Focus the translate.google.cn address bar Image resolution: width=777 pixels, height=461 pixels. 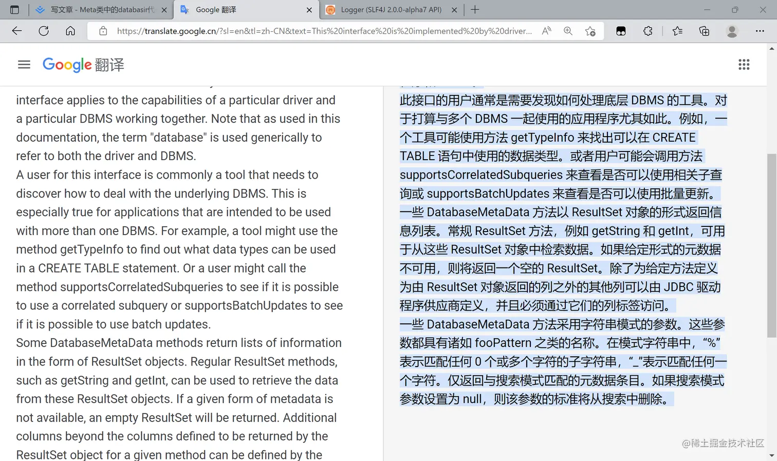(x=324, y=31)
